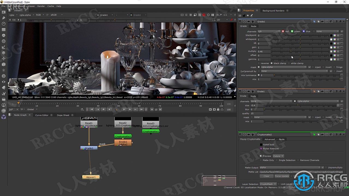Click the Cryptomatte Clear button

pos(266,176)
